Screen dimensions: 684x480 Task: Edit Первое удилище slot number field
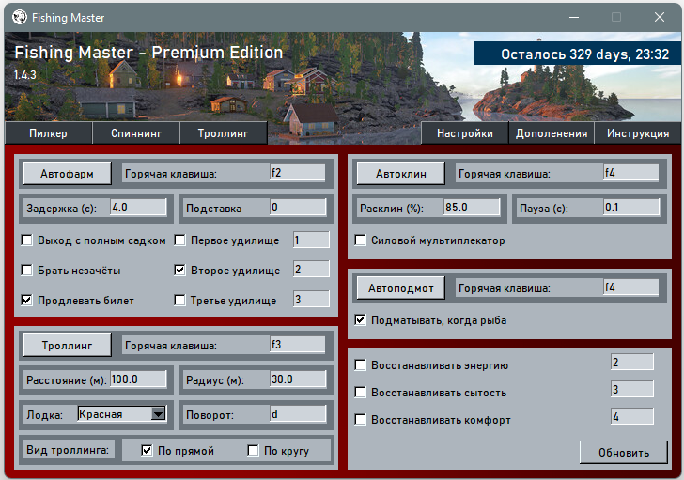(x=311, y=240)
